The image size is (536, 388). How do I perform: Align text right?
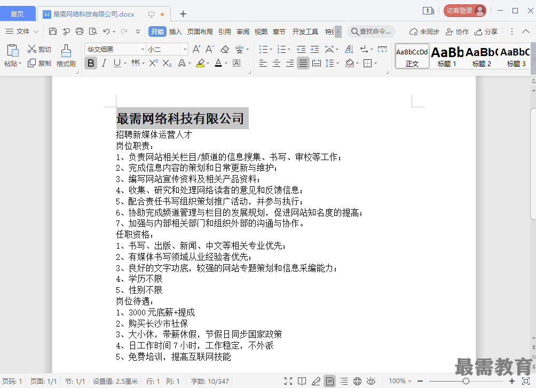(x=289, y=63)
